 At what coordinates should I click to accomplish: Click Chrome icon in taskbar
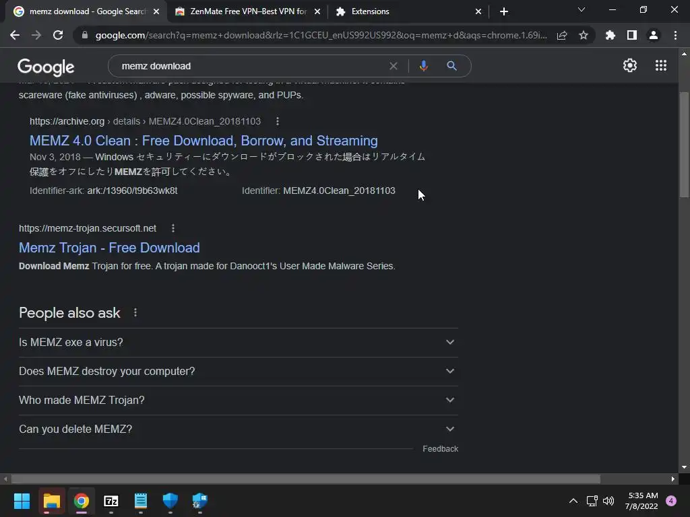click(x=82, y=501)
